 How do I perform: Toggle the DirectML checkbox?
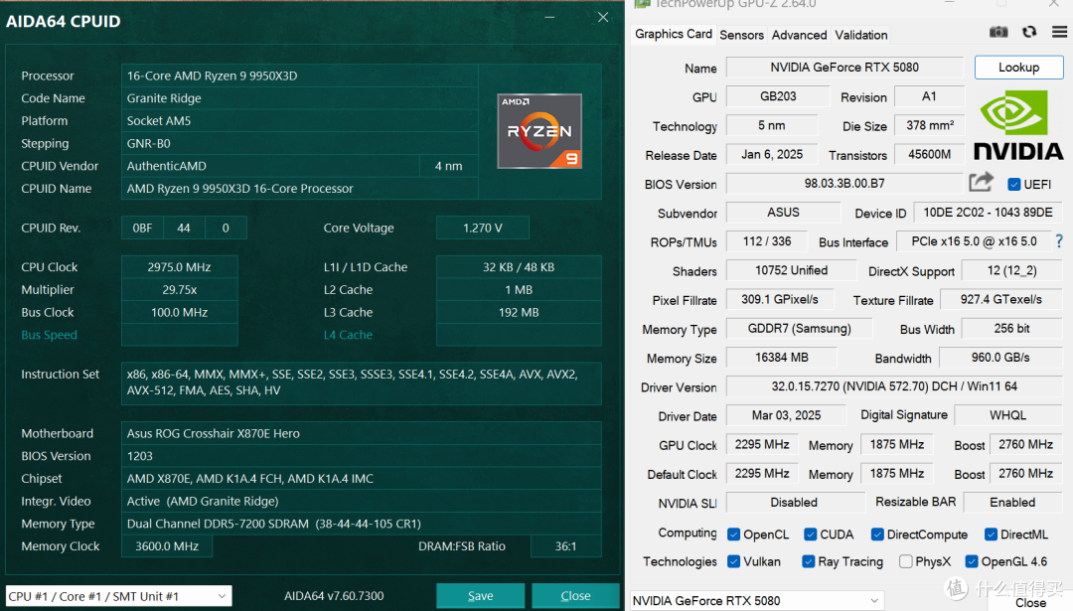click(x=991, y=535)
